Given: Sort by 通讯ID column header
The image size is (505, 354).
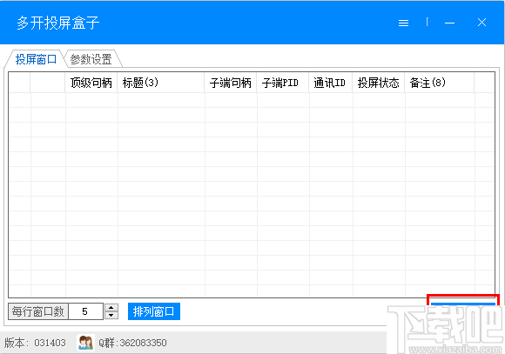Looking at the screenshot, I should 331,83.
